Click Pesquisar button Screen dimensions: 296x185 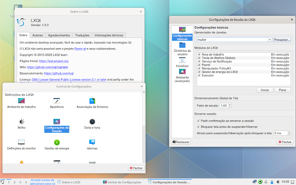(x=282, y=40)
